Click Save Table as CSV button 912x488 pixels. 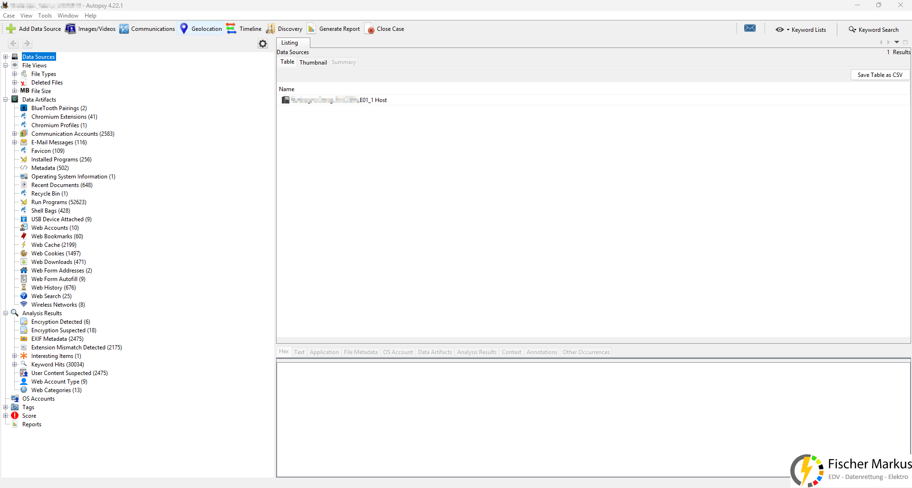pyautogui.click(x=880, y=75)
